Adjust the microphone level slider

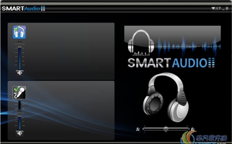pos(20,115)
